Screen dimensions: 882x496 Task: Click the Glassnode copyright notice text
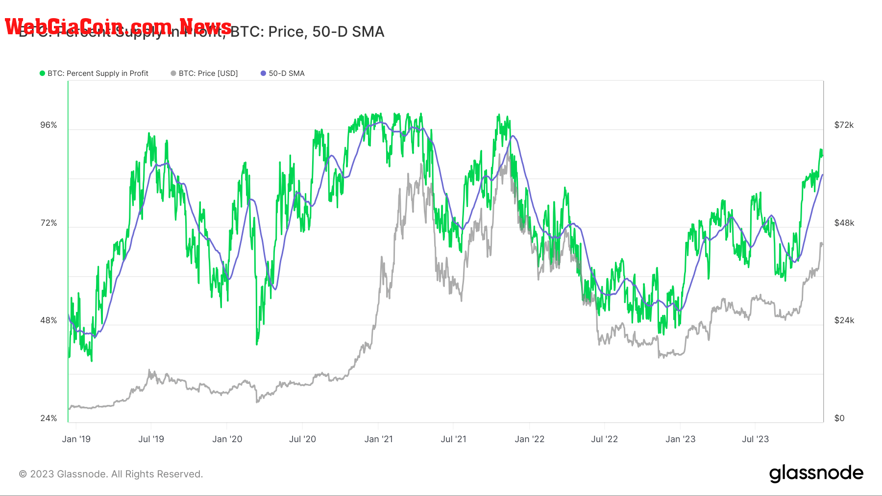click(x=111, y=474)
